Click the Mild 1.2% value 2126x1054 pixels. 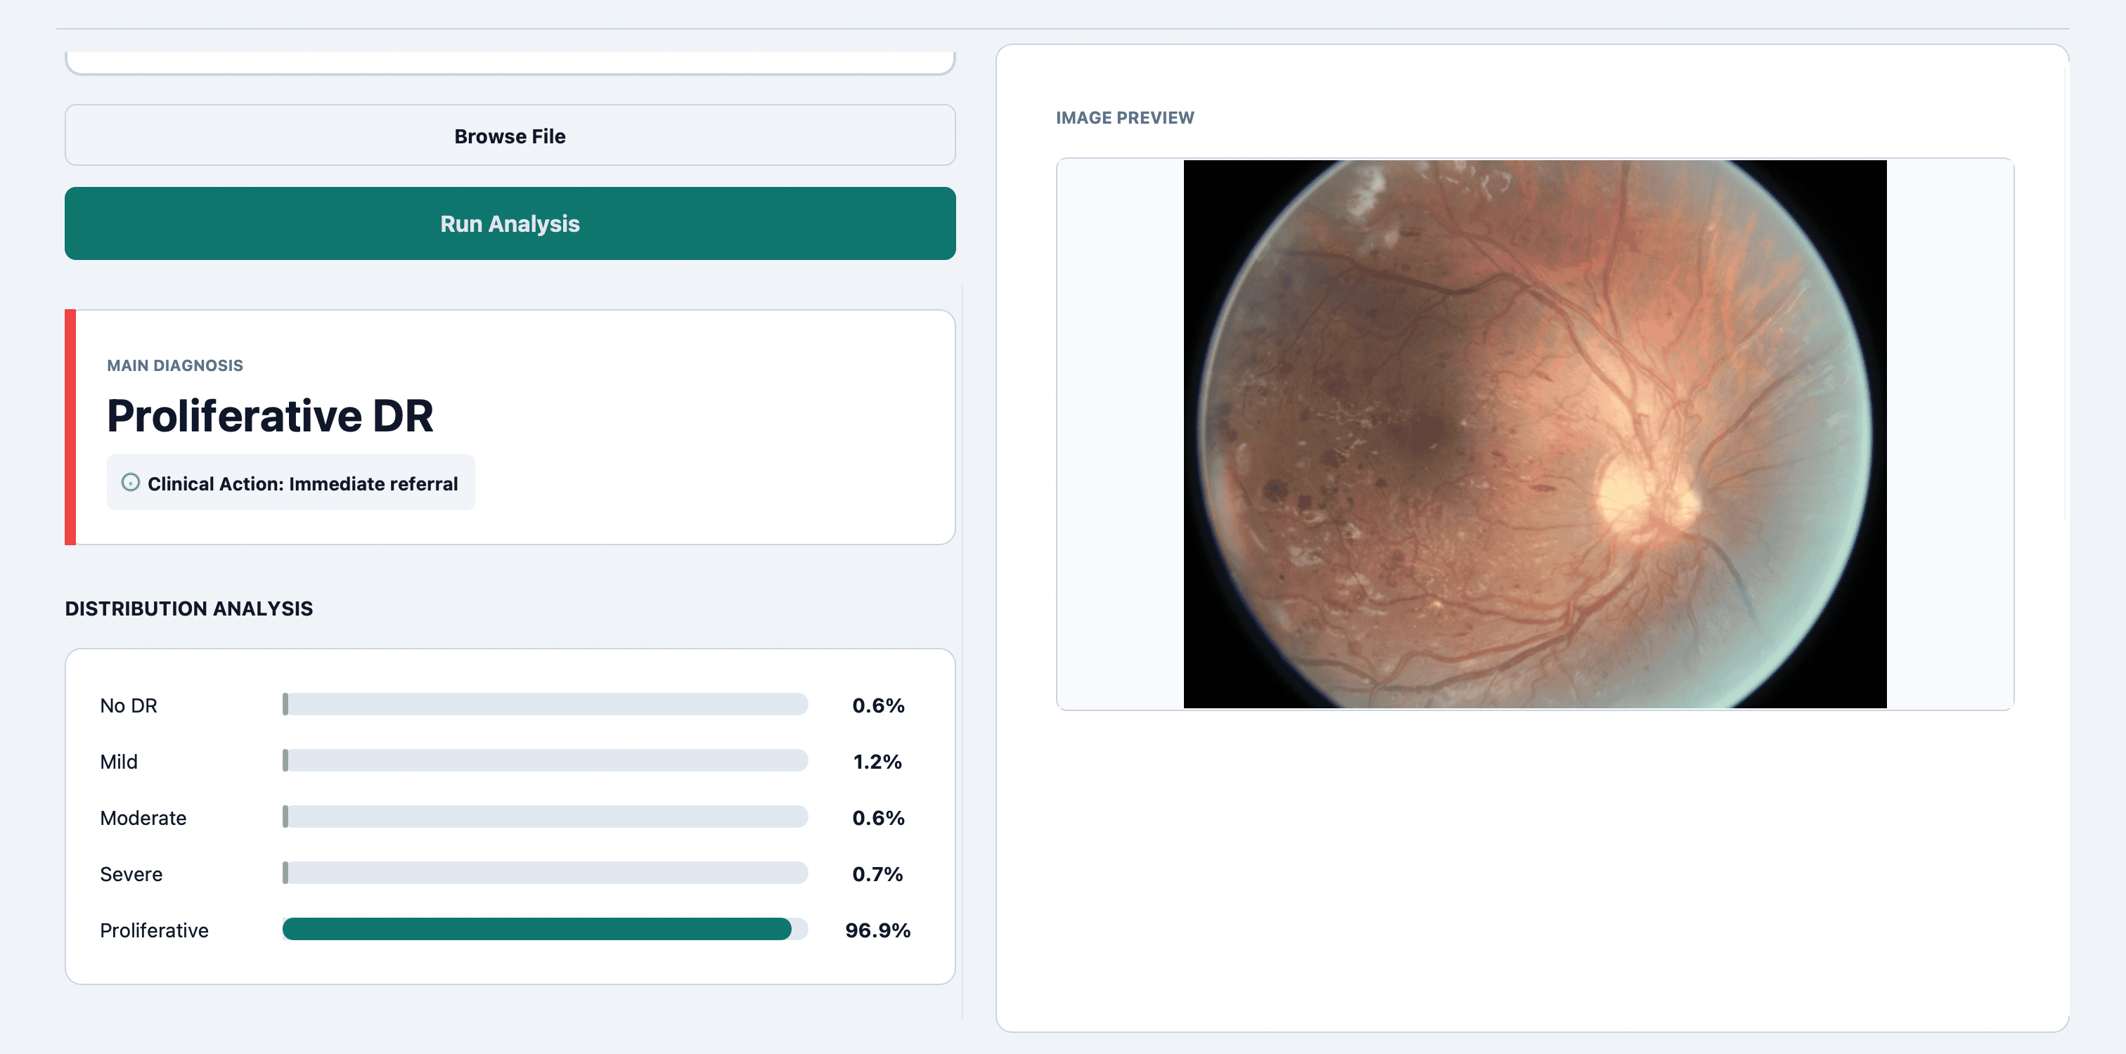pos(877,762)
